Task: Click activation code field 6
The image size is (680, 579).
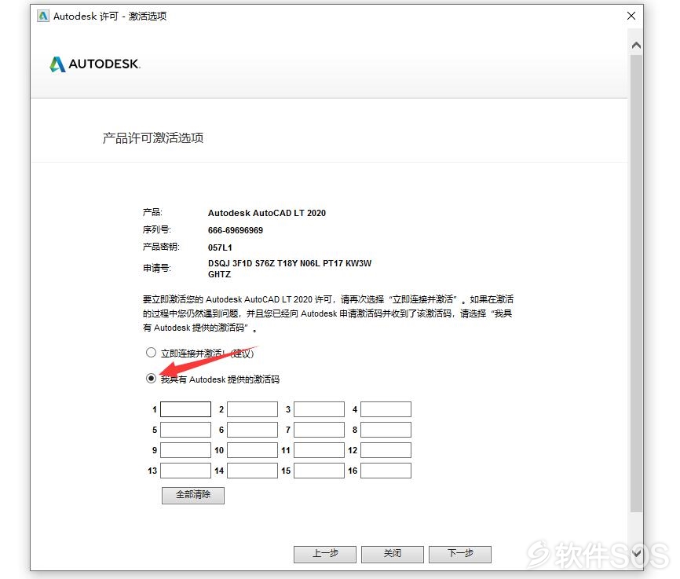Action: pos(252,430)
